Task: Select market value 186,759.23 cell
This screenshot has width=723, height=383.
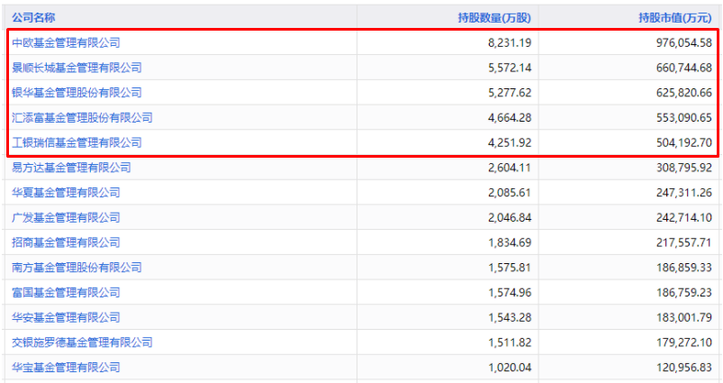Action: [x=684, y=292]
